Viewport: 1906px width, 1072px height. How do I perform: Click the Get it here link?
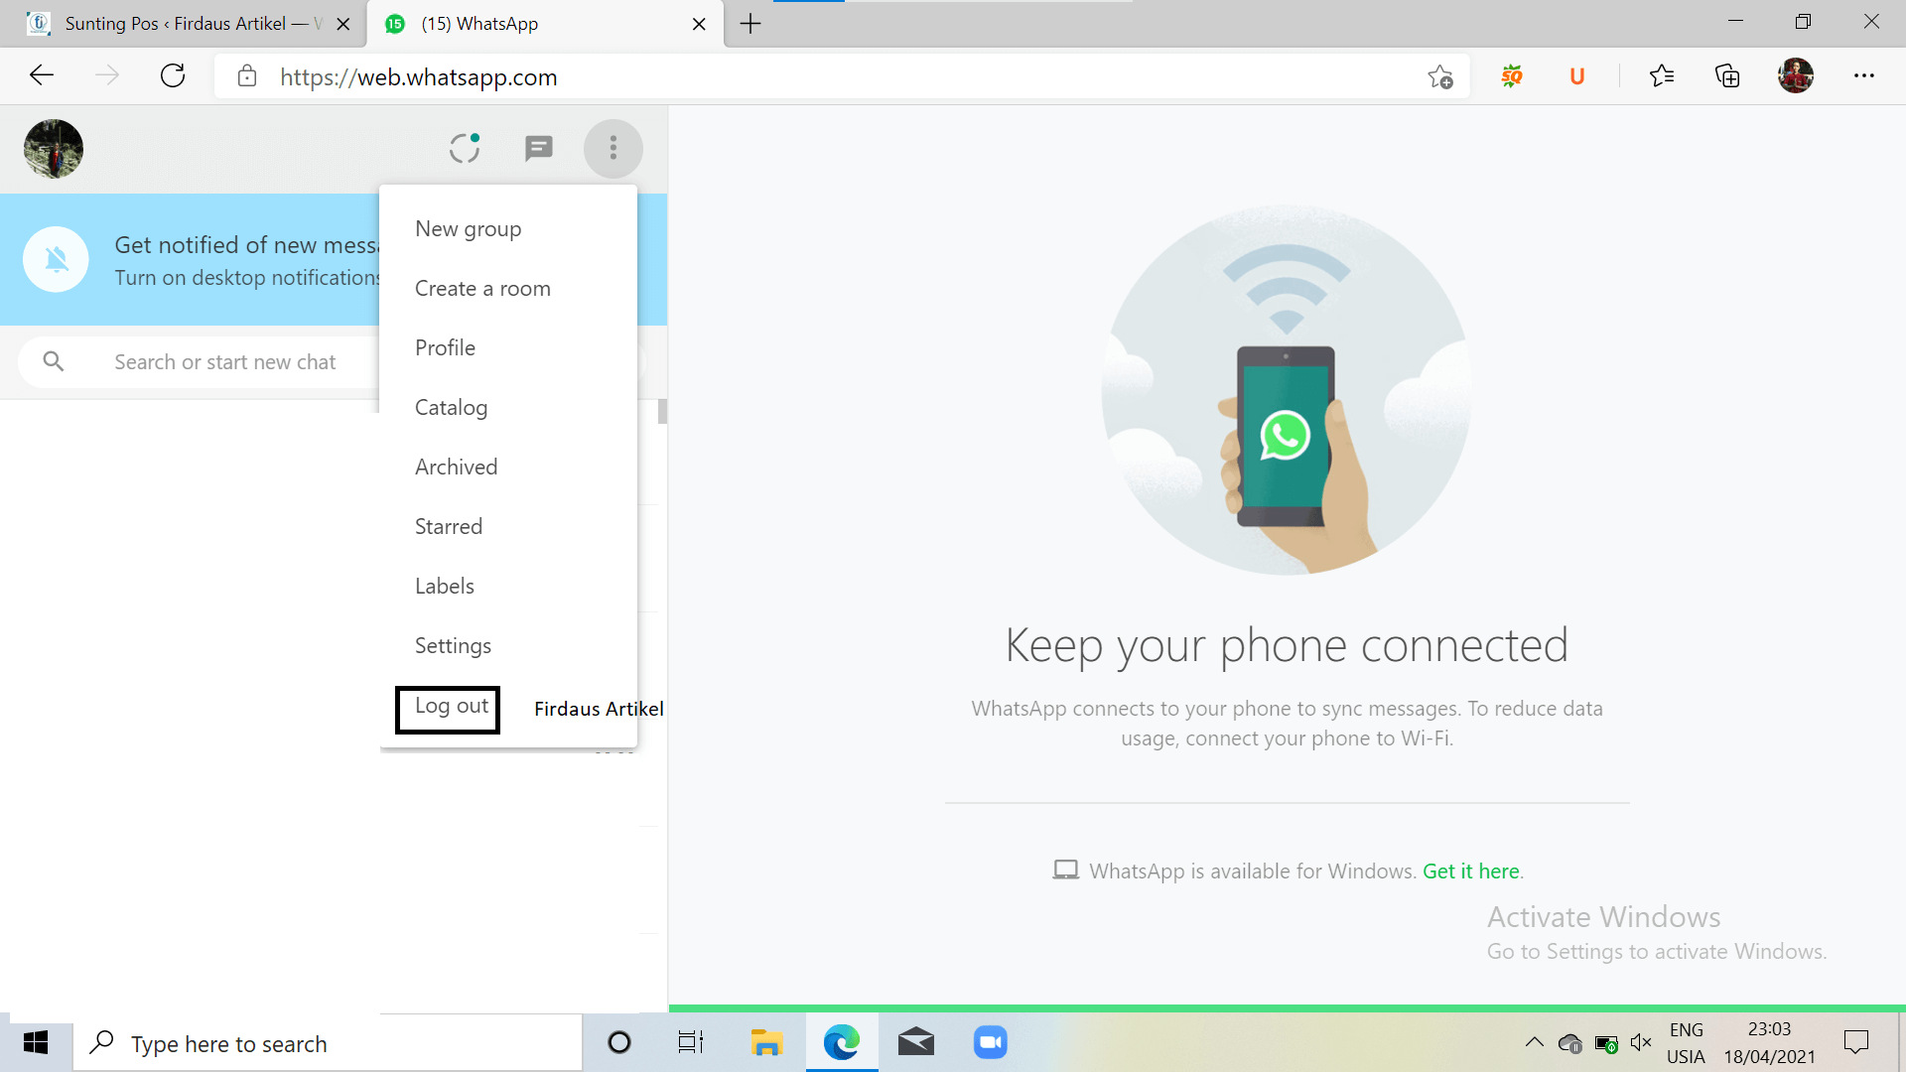pos(1470,871)
